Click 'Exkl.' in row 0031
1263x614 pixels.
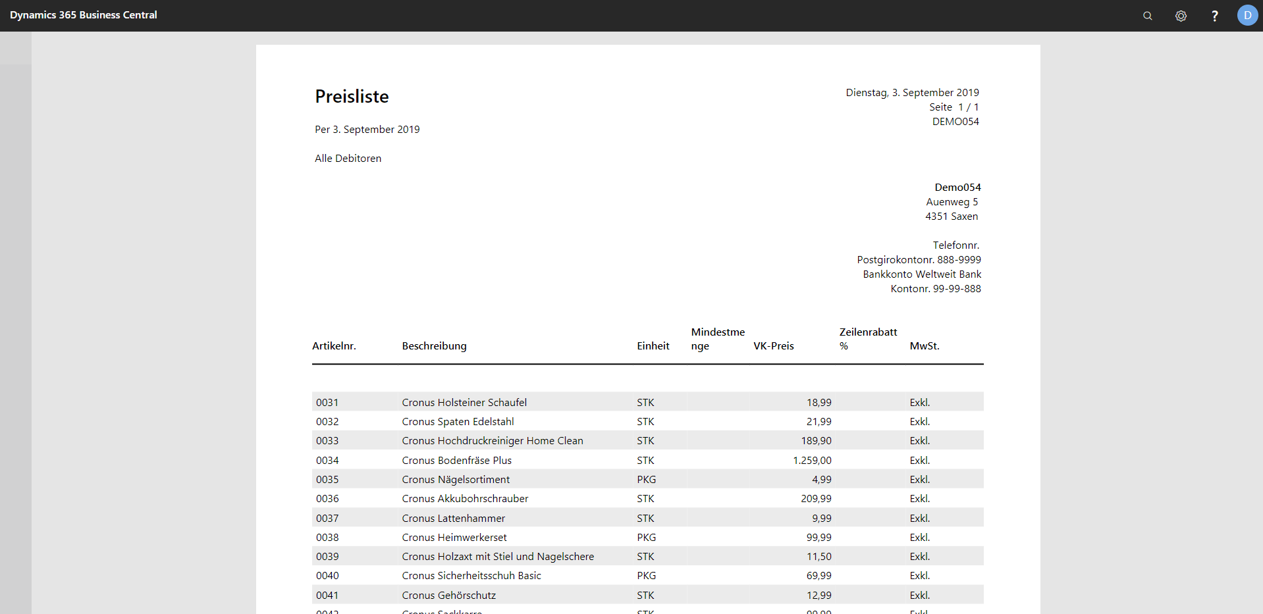point(919,403)
